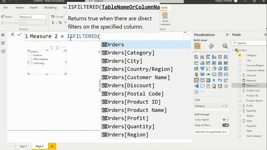This screenshot has width=267, height=150.
Task: Open the File menu
Action: tap(5, 7)
